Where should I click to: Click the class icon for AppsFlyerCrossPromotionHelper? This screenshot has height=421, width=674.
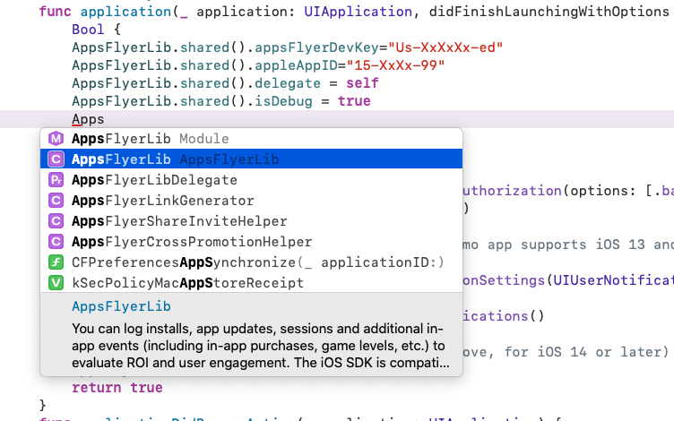click(x=56, y=242)
